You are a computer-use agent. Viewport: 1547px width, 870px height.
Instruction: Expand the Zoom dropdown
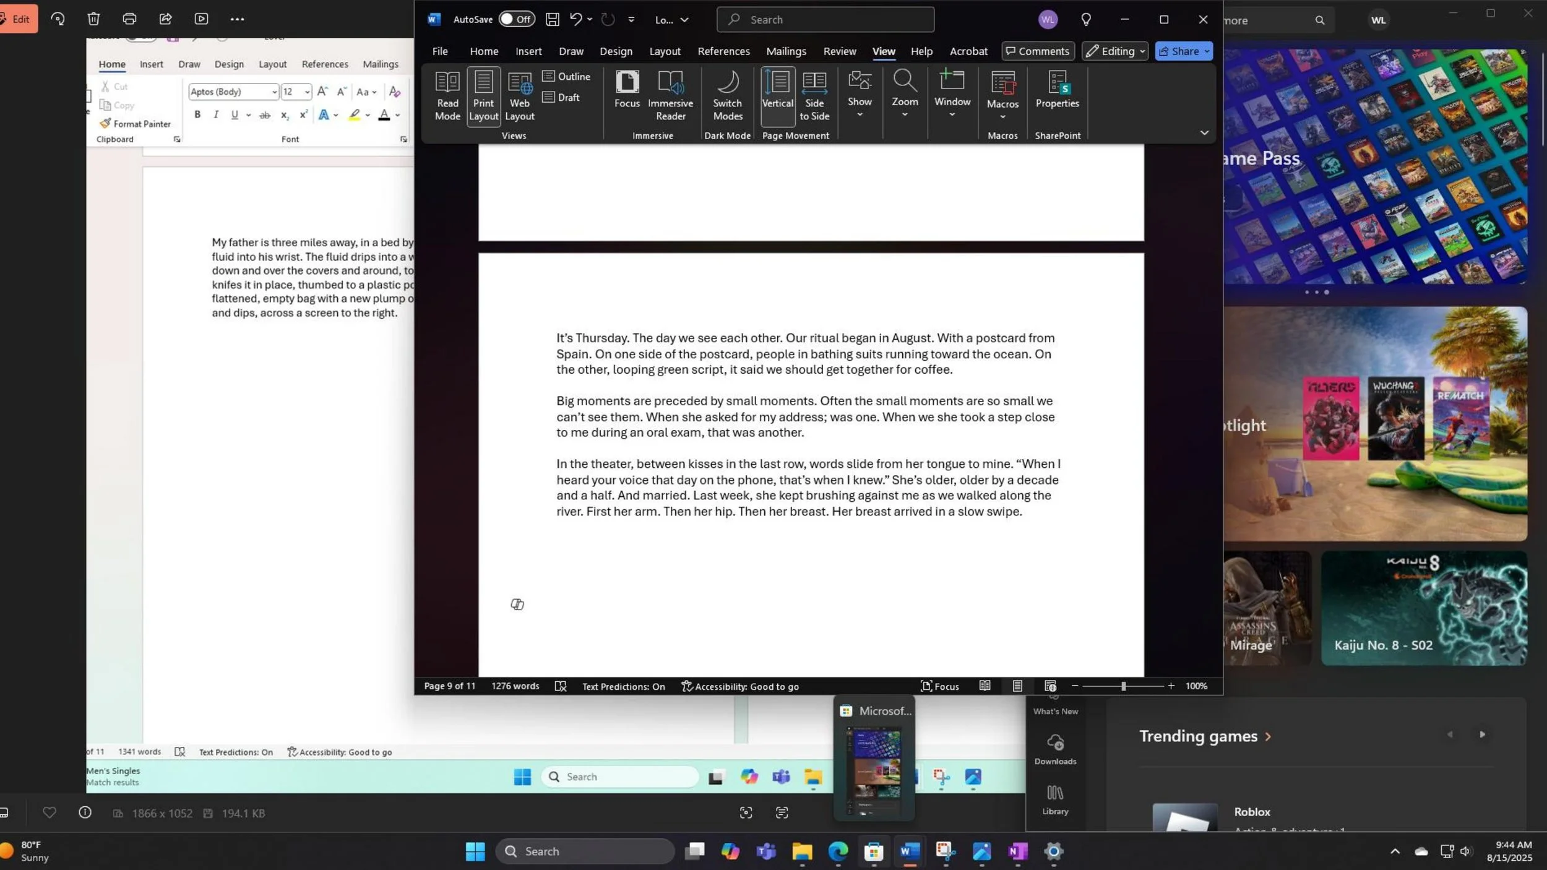[x=904, y=95]
